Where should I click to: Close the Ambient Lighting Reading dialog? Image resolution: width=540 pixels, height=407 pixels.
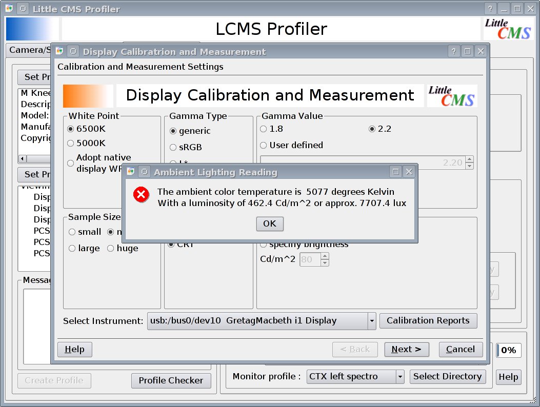point(409,172)
